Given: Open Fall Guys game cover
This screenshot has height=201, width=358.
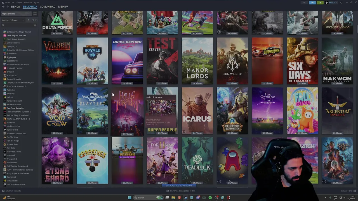Looking at the screenshot, I should point(302,111).
